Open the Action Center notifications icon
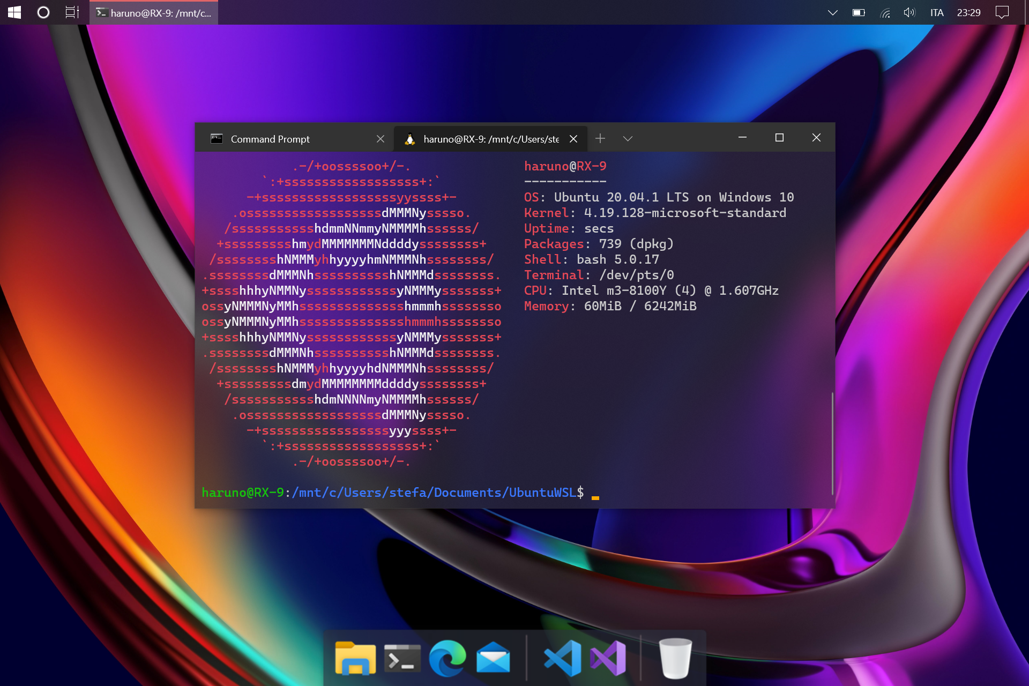The image size is (1029, 686). [1002, 12]
